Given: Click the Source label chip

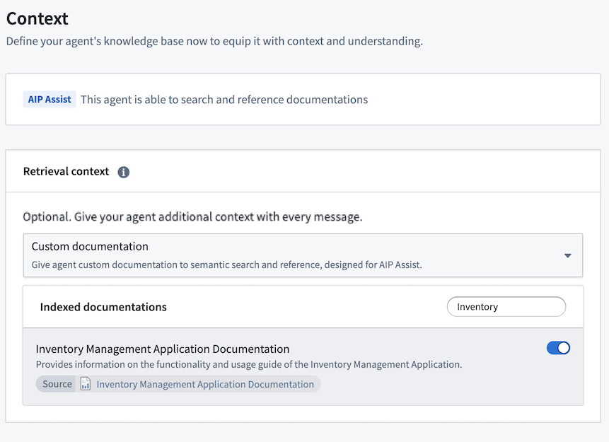Looking at the screenshot, I should (57, 384).
